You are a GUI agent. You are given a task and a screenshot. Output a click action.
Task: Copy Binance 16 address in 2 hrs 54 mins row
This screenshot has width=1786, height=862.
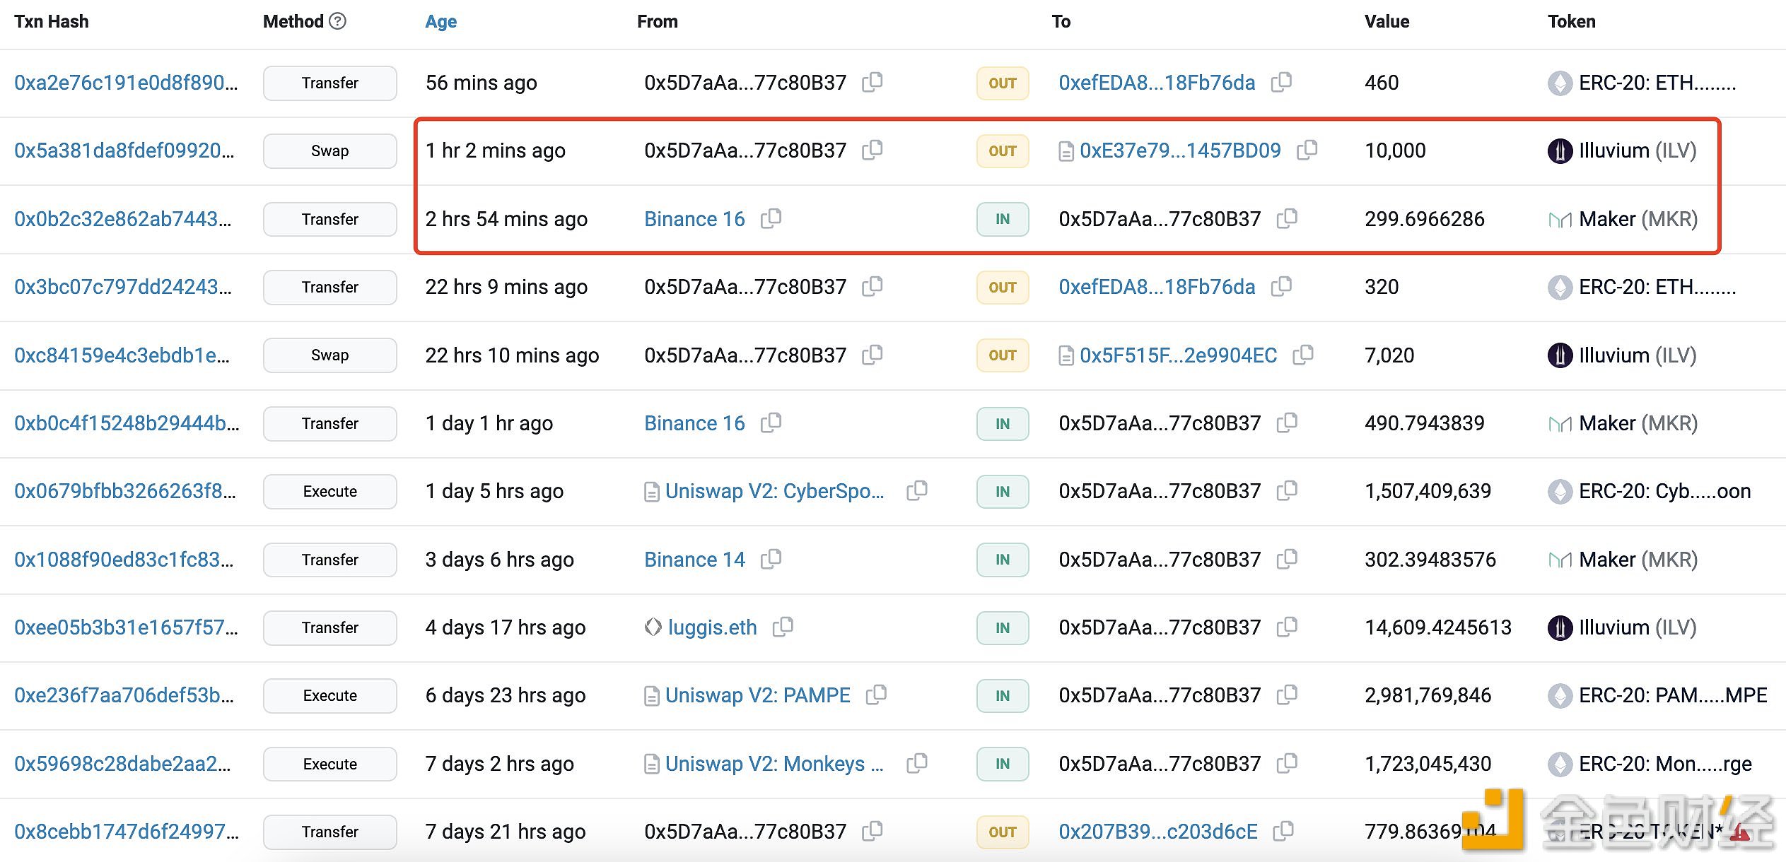point(771,218)
